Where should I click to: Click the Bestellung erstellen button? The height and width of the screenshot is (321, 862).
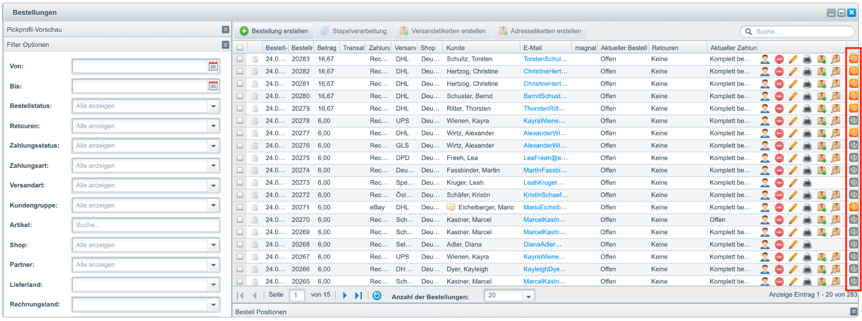point(274,31)
